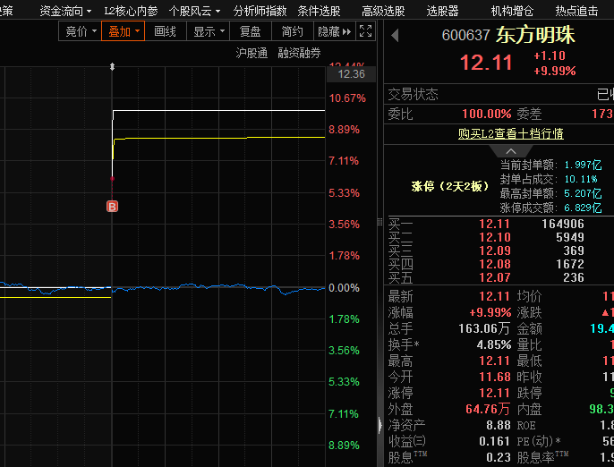This screenshot has height=467, width=614.
Task: Click the 当前封单额 1.997亿 value
Action: pos(583,165)
